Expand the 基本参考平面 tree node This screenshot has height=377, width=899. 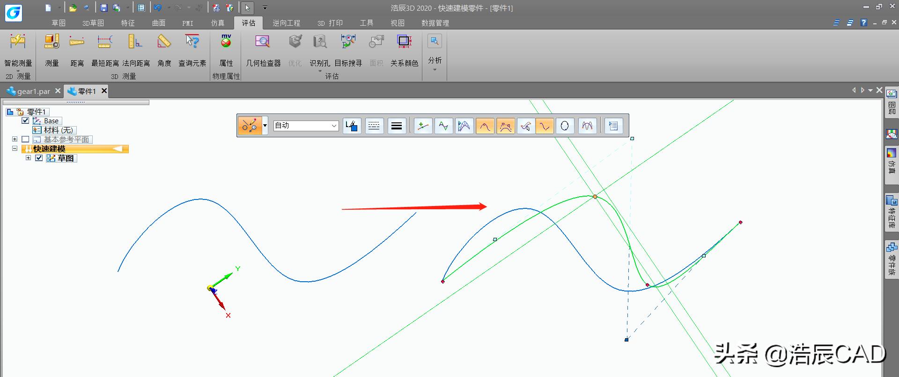pyautogui.click(x=15, y=139)
